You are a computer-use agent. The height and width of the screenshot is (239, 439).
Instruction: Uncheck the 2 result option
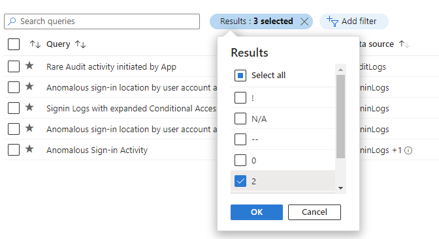[x=240, y=181]
